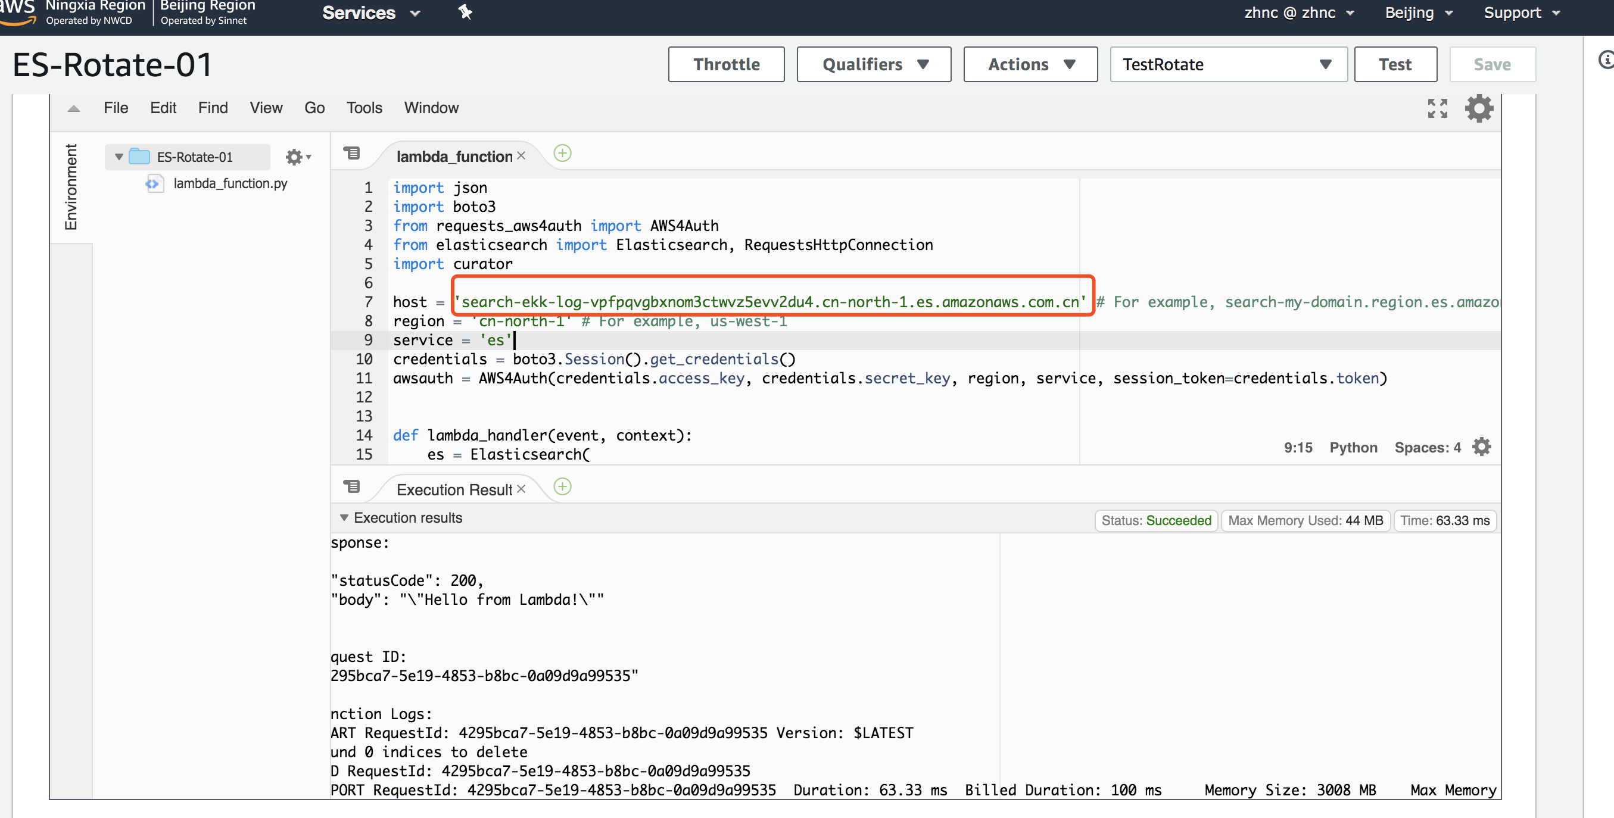Open the Actions dropdown

1029,64
